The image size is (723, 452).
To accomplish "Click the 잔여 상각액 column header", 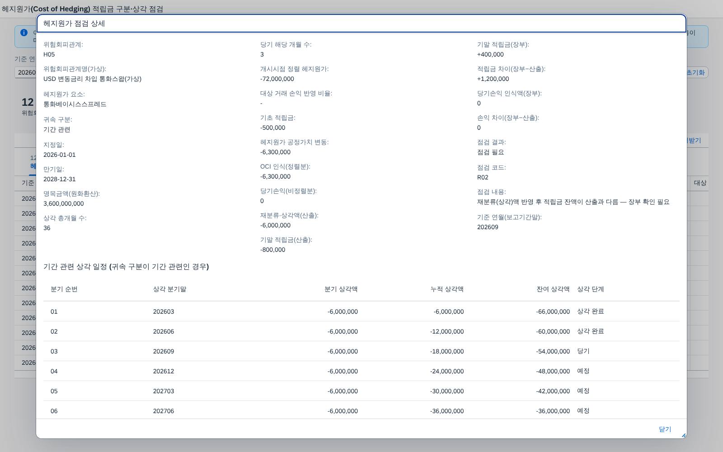I will (x=553, y=289).
